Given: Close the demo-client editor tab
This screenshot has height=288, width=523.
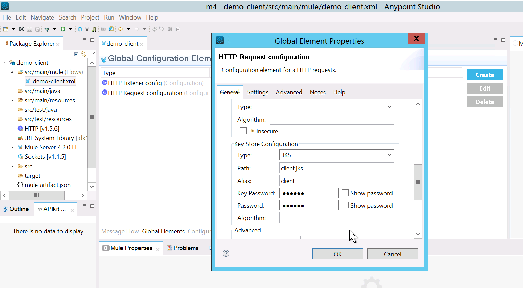Looking at the screenshot, I should click(x=142, y=44).
